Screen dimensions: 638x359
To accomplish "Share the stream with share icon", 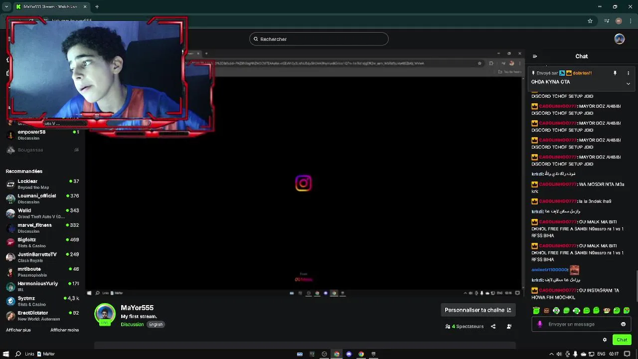I will tap(493, 327).
